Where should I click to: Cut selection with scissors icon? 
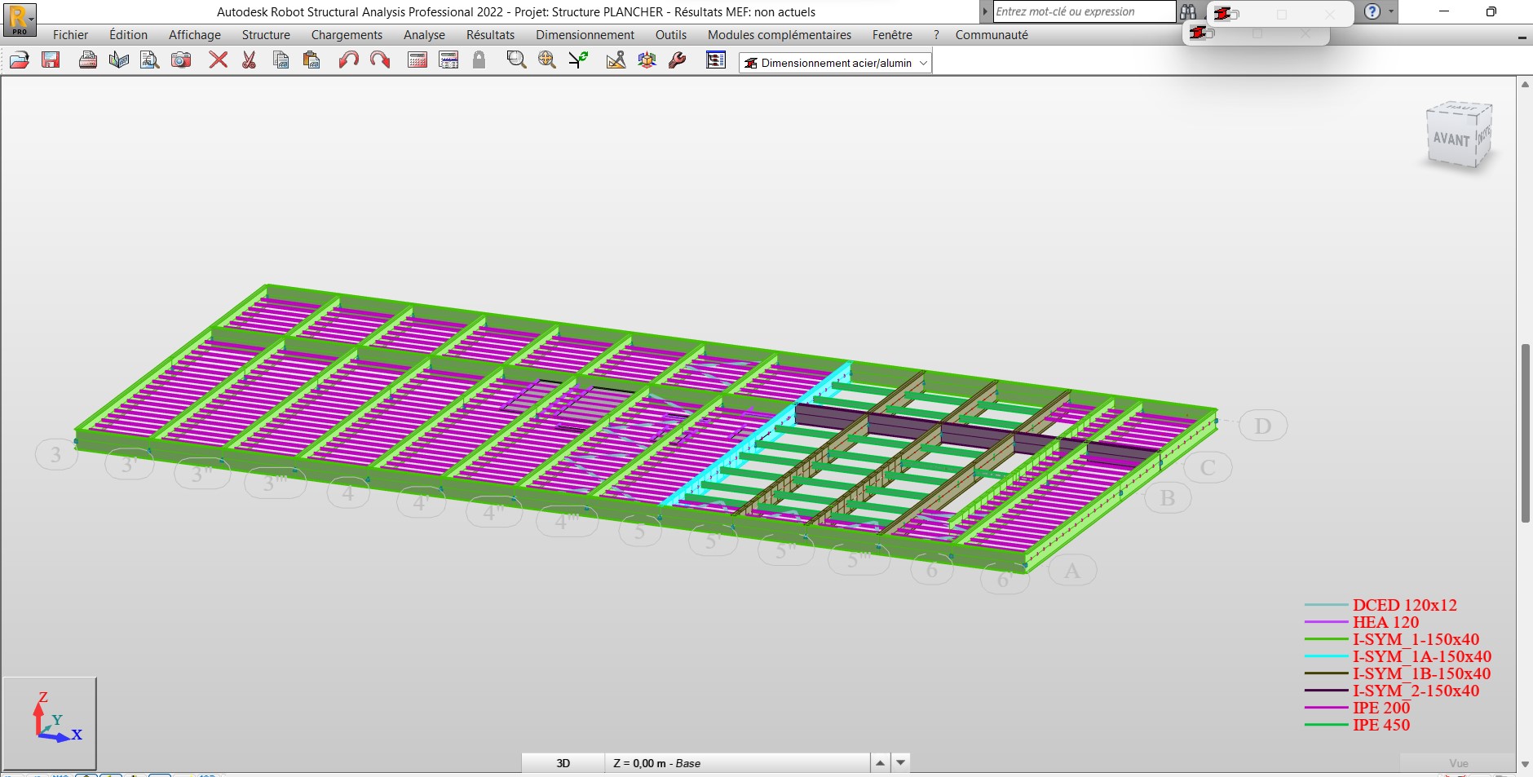249,60
